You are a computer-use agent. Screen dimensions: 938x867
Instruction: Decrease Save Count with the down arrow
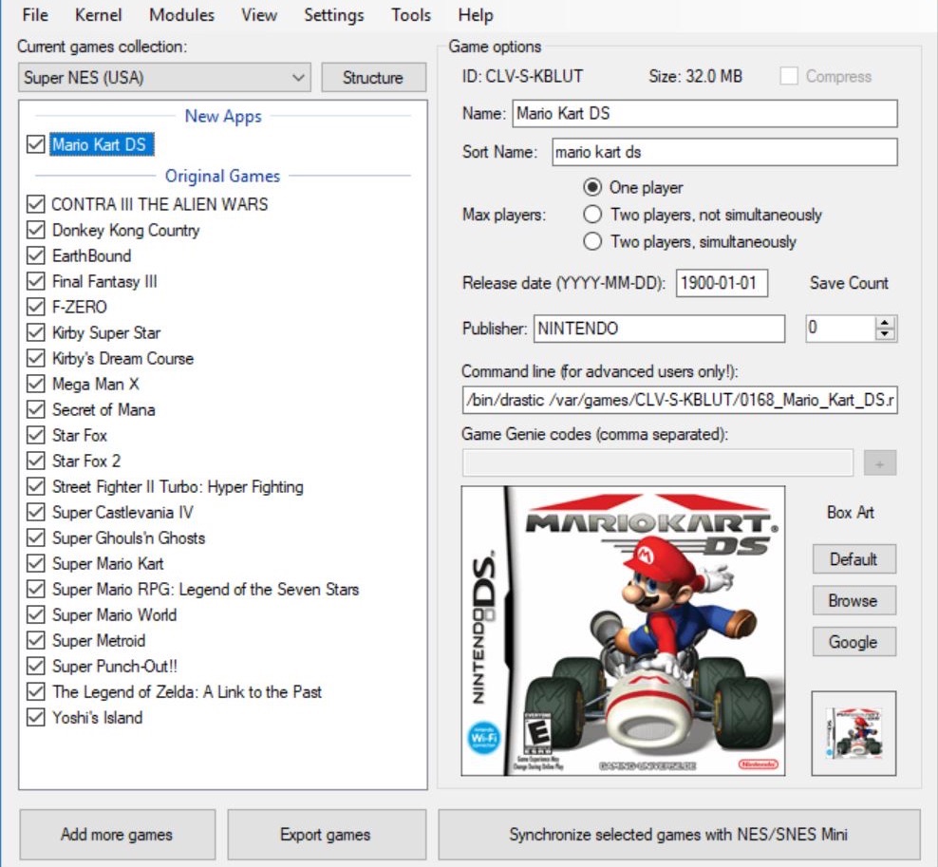885,334
